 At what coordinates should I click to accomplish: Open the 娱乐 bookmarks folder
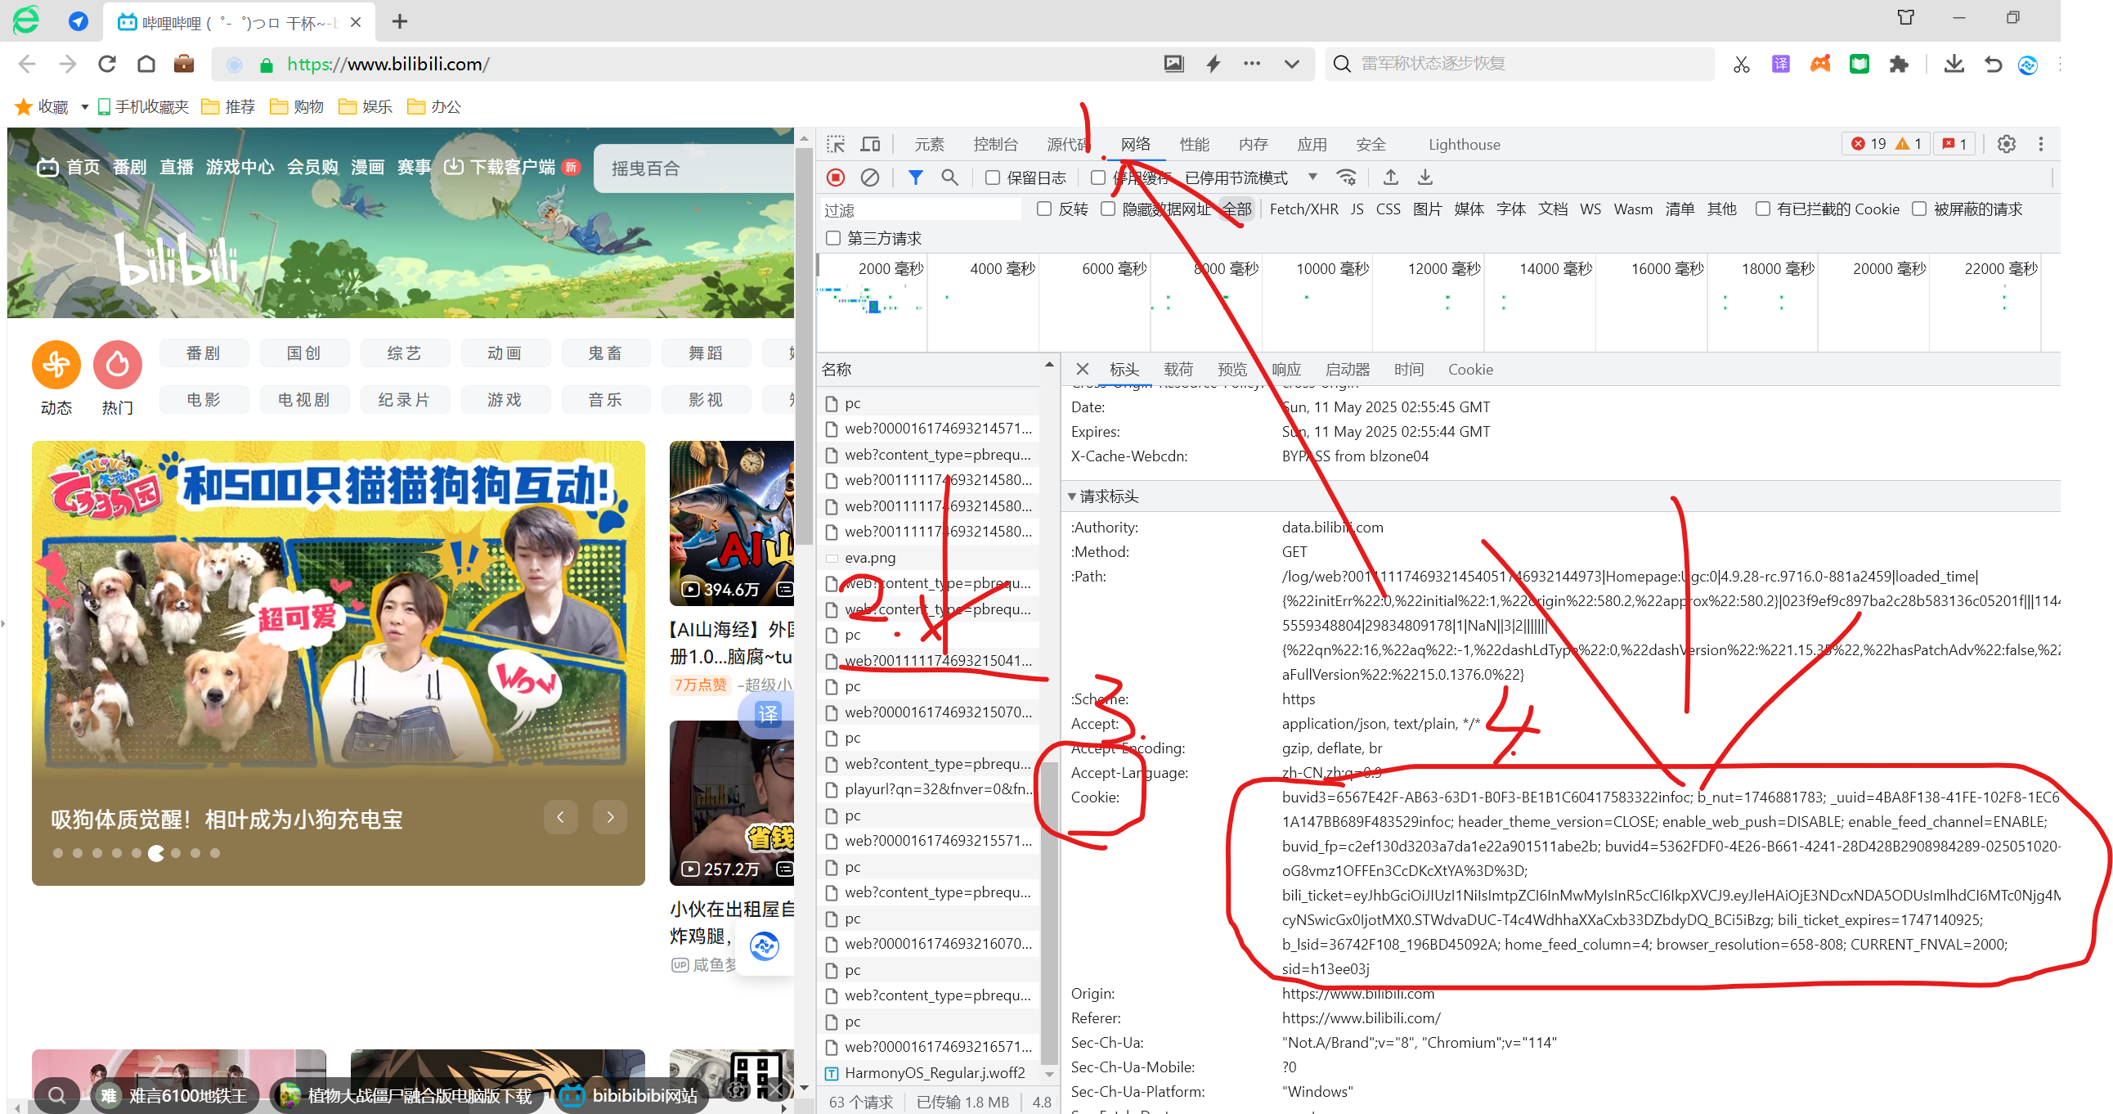[366, 106]
